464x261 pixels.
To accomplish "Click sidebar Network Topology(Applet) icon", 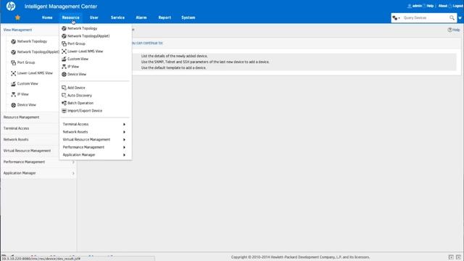I will (x=13, y=52).
